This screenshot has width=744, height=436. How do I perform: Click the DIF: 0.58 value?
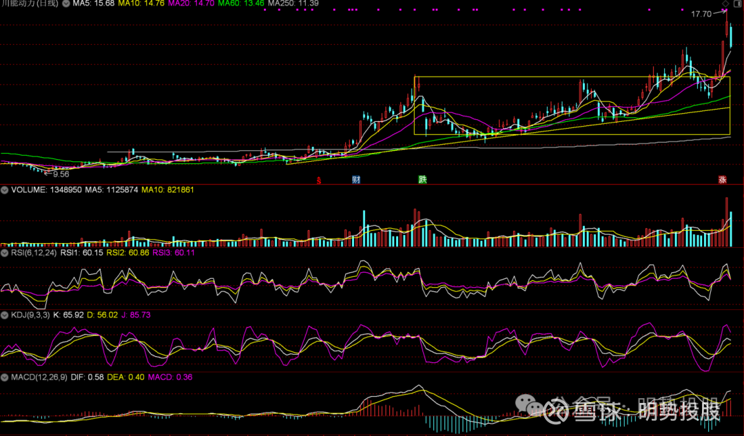tap(87, 377)
